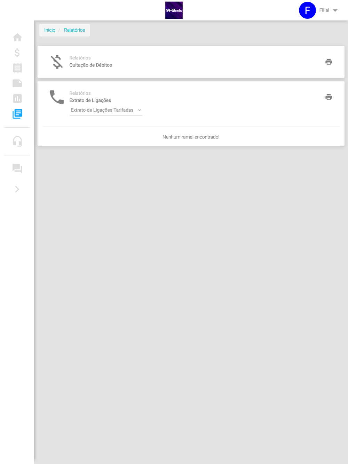Select the Relatórios breadcrumb link
This screenshot has height=464, width=348.
(x=74, y=30)
